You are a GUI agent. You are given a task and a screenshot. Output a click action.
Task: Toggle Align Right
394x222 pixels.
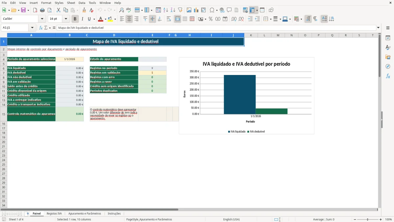136,19
